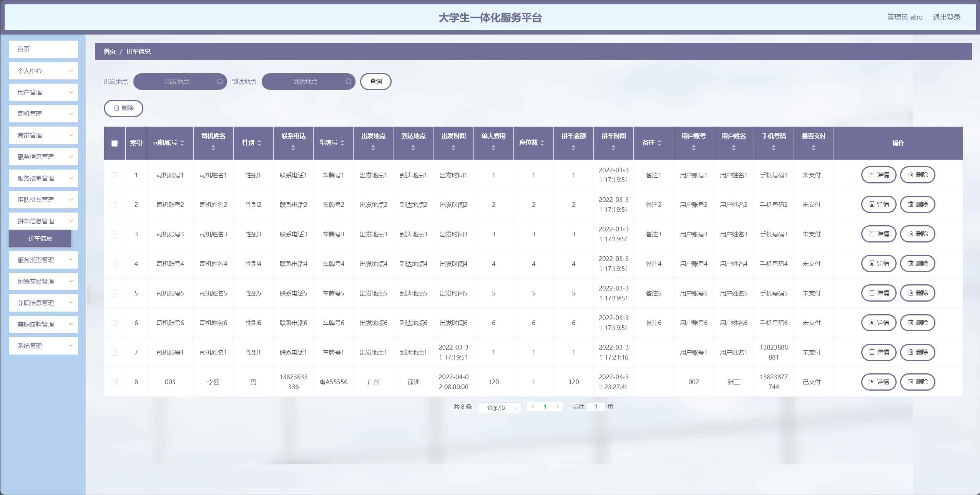Open 详情 for row 8 李四

tap(879, 382)
